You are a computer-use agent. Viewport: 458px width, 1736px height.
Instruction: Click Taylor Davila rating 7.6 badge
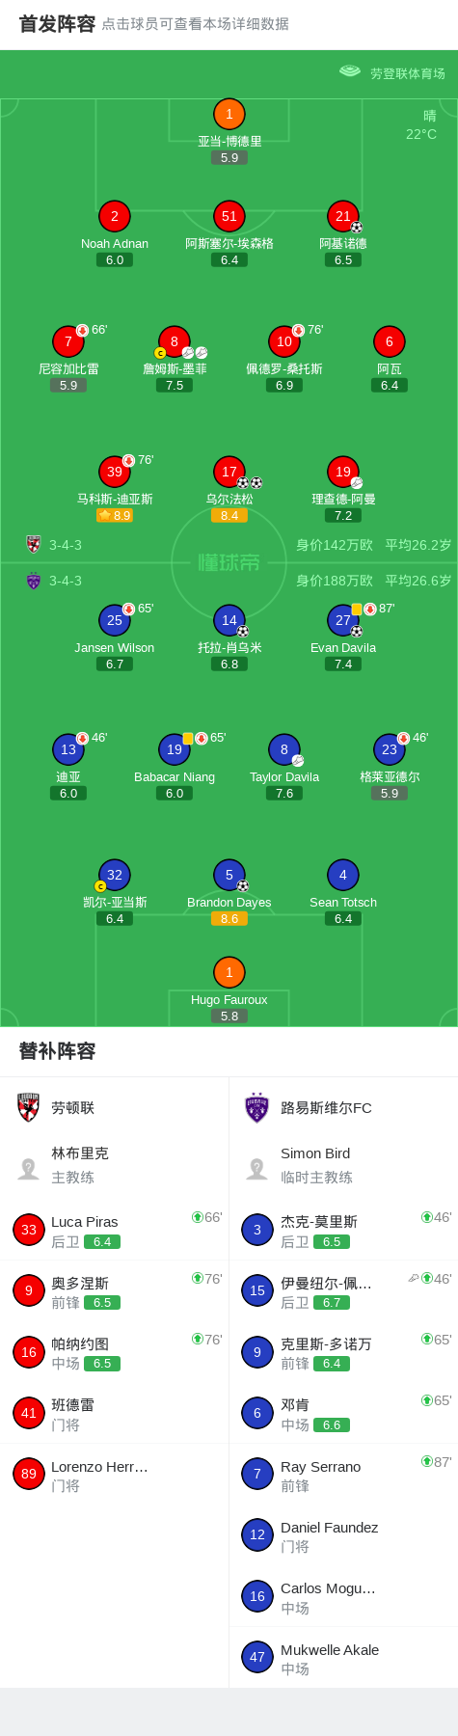pyautogui.click(x=284, y=793)
